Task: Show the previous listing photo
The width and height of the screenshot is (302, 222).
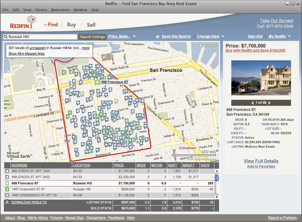Action: pyautogui.click(x=253, y=103)
